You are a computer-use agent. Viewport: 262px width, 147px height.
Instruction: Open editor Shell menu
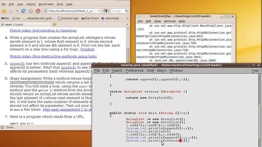click(x=150, y=71)
